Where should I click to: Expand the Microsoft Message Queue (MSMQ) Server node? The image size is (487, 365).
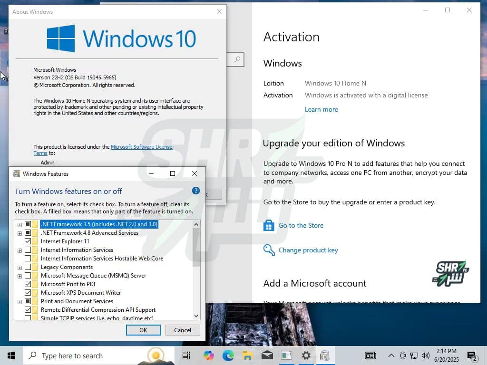[19, 276]
